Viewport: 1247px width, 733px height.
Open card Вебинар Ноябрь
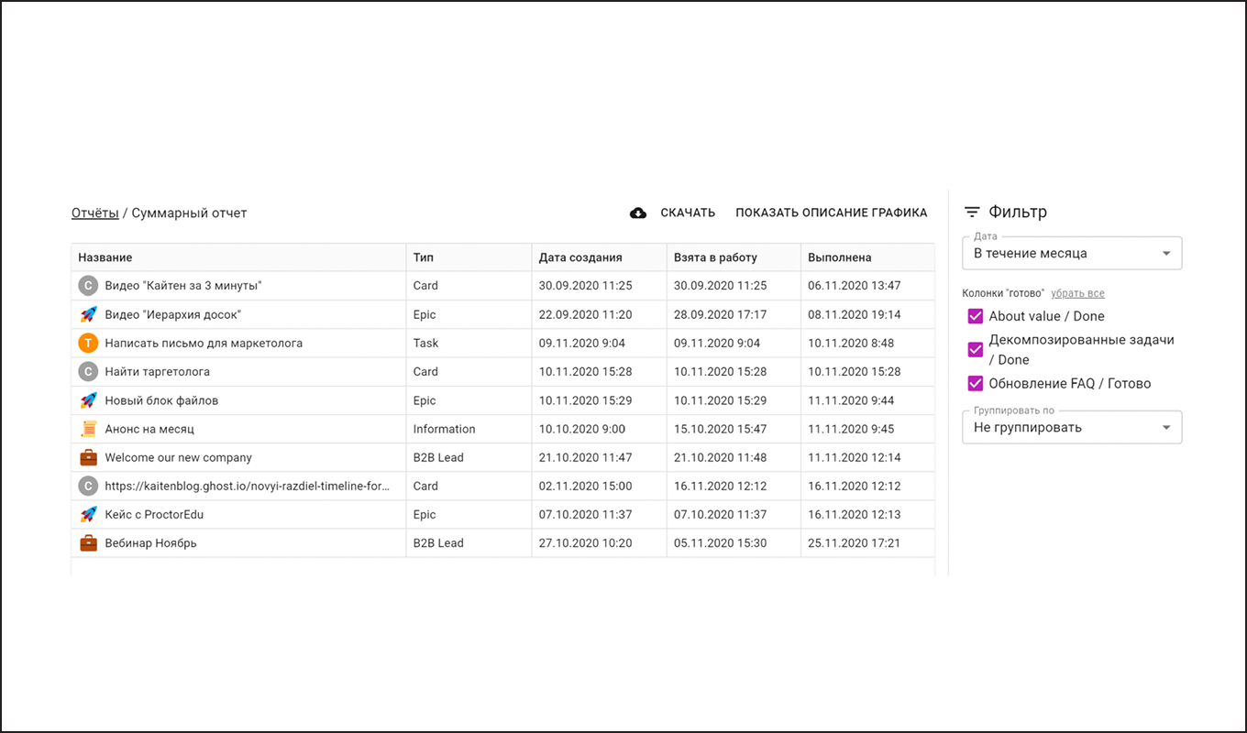tap(150, 542)
